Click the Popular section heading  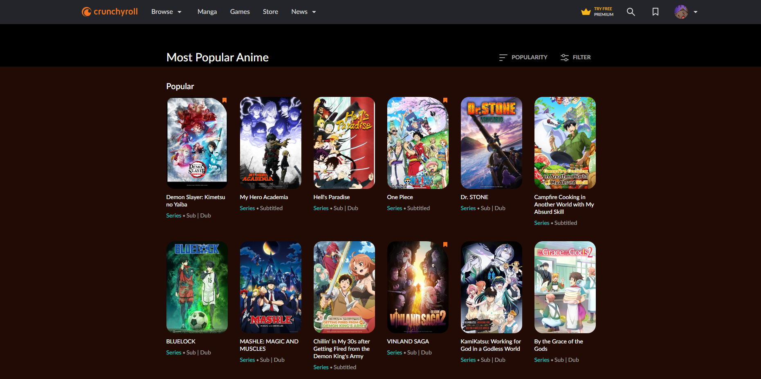(x=180, y=86)
